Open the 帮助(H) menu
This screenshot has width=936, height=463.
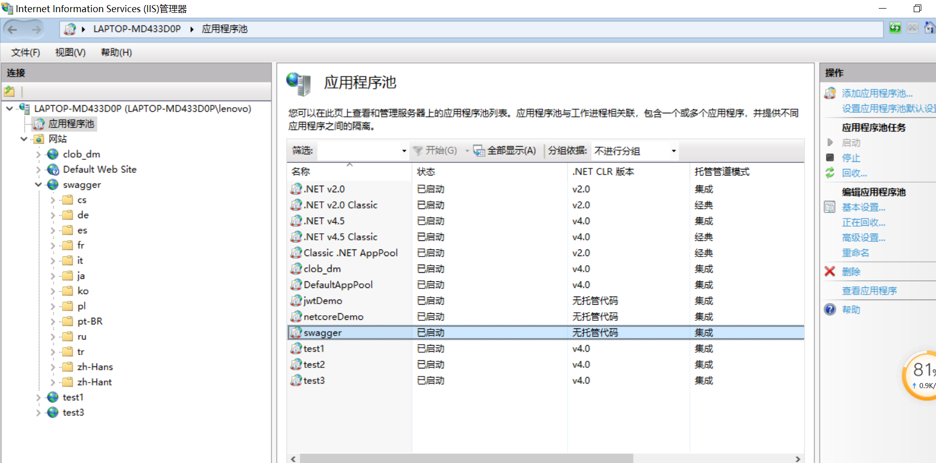(116, 53)
